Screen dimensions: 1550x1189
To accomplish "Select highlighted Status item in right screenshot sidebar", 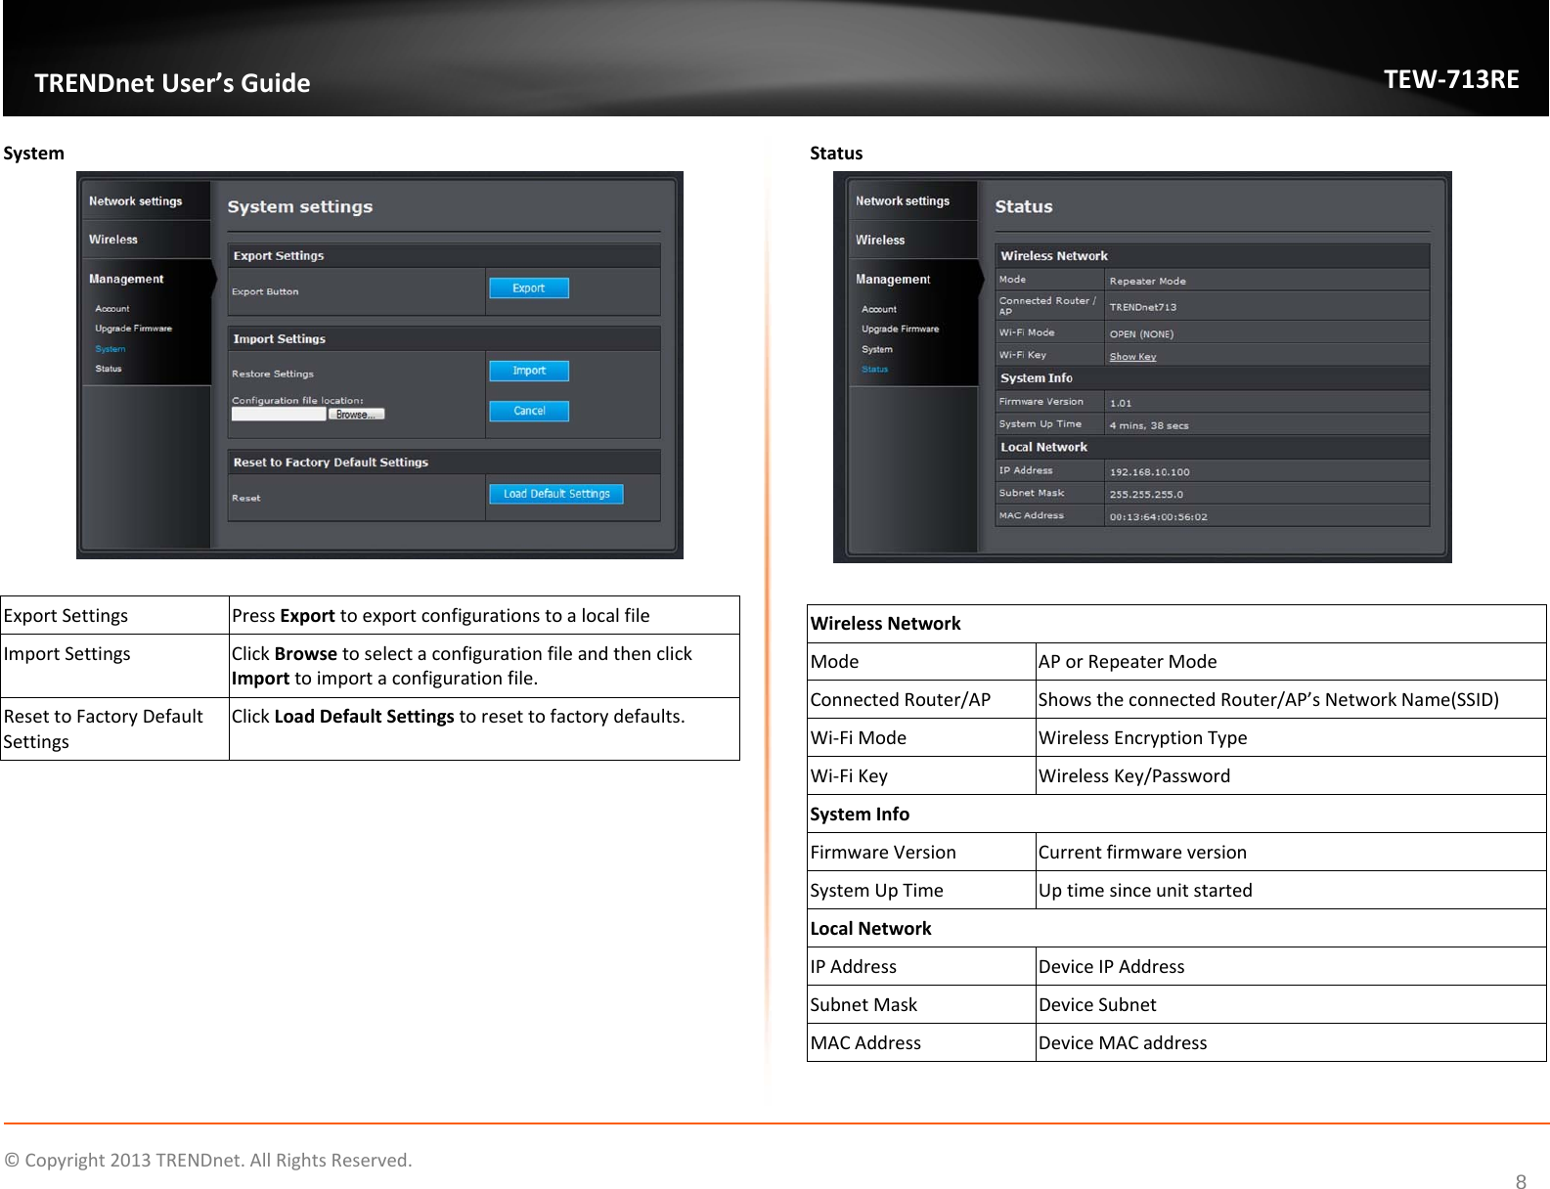I will tap(875, 370).
